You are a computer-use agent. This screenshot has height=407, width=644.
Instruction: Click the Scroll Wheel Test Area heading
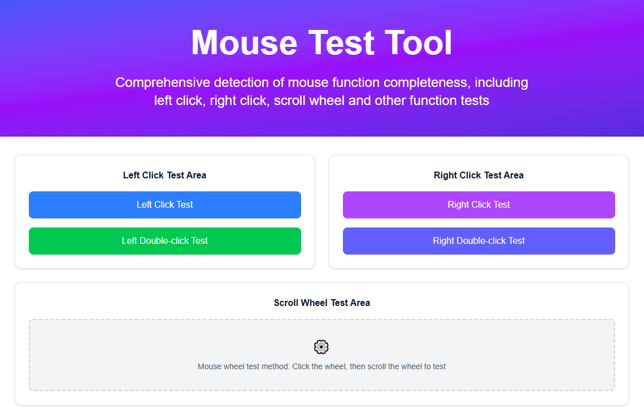pos(322,303)
